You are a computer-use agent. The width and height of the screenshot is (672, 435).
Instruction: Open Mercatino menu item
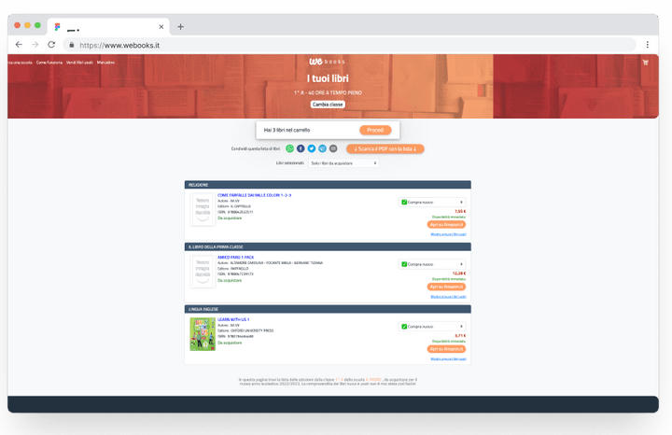(105, 63)
